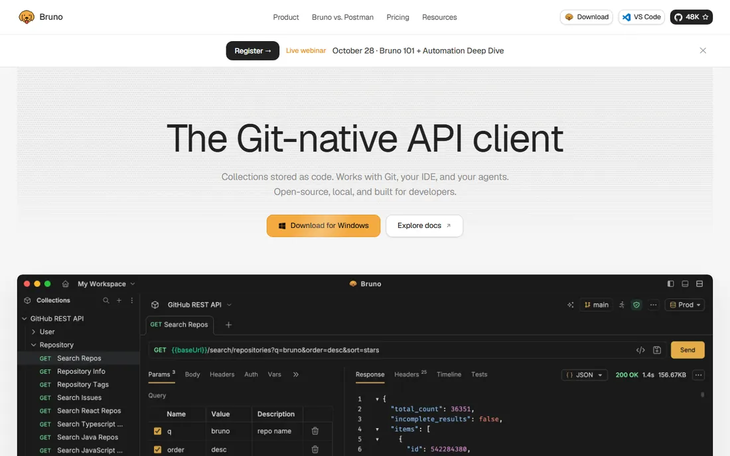Viewport: 730px width, 456px height.
Task: Expand the User folder
Action: (x=34, y=332)
